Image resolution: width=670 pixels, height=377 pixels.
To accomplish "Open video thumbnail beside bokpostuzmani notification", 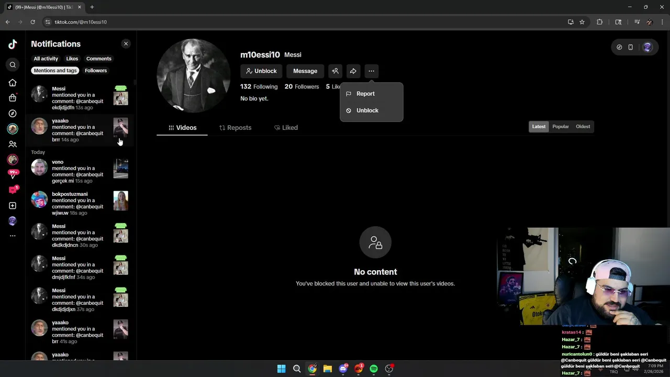I will tap(121, 201).
